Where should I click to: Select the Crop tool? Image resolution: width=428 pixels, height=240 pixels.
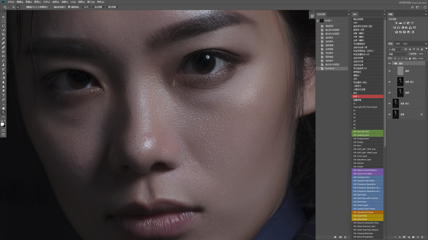(x=3, y=34)
